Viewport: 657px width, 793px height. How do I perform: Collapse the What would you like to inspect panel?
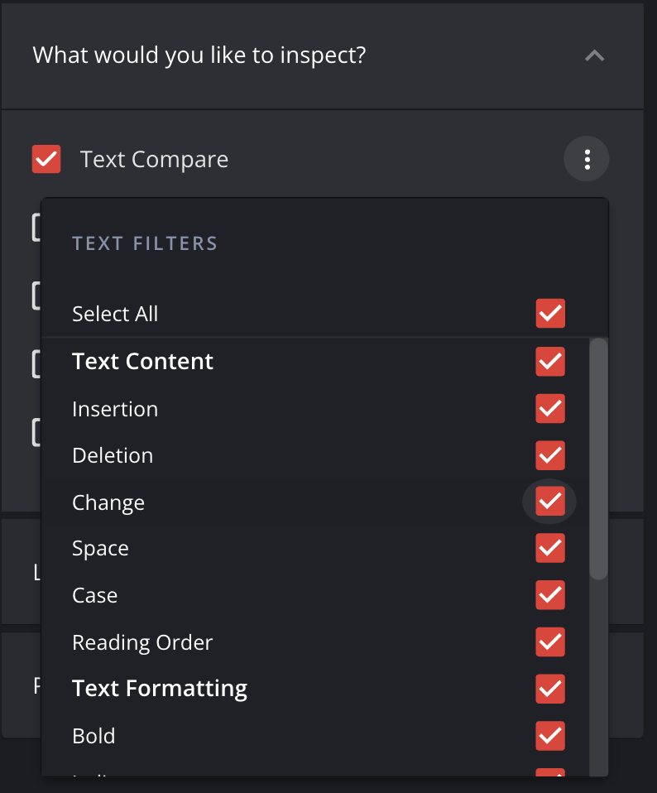pos(594,55)
